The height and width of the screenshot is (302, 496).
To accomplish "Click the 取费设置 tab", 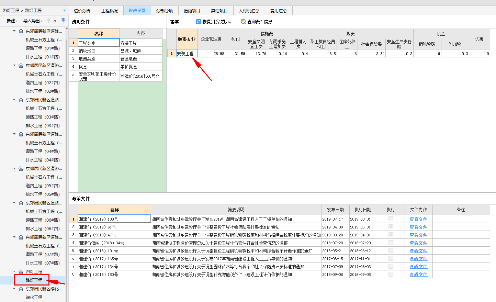I will pyautogui.click(x=137, y=11).
